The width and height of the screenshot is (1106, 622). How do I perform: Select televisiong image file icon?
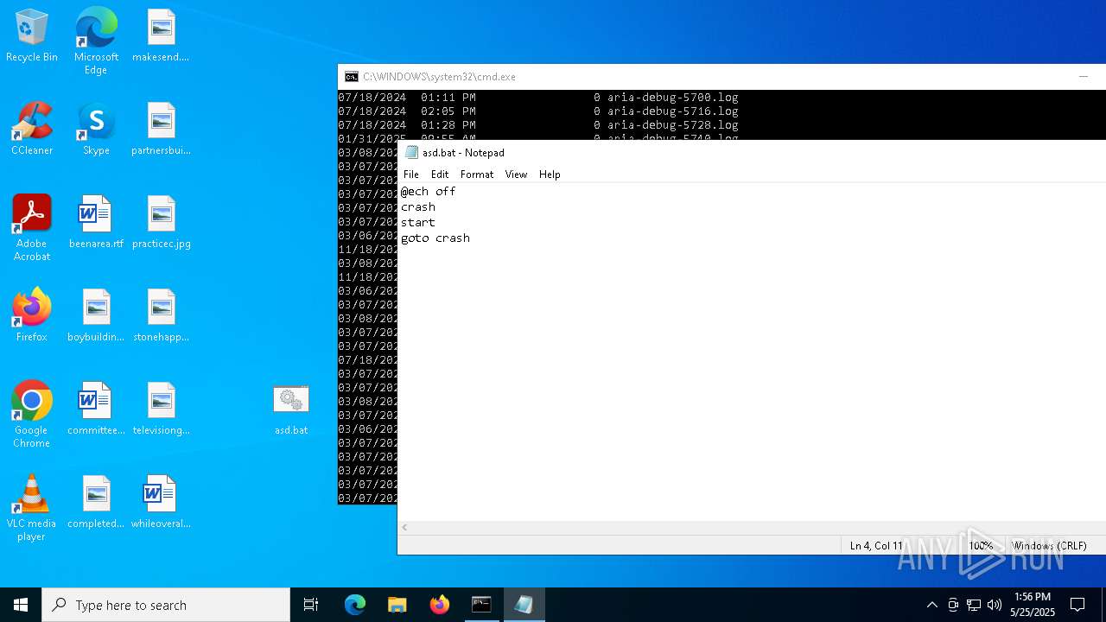pyautogui.click(x=161, y=409)
